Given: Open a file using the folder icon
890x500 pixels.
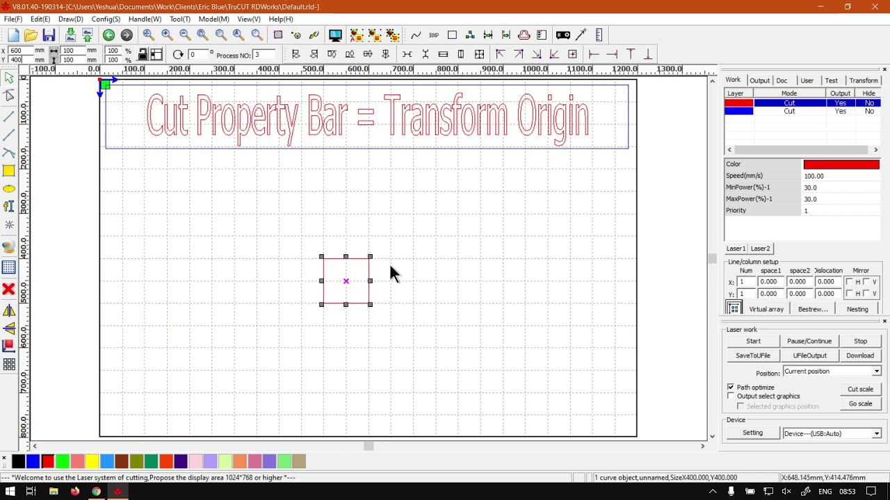Looking at the screenshot, I should click(31, 35).
